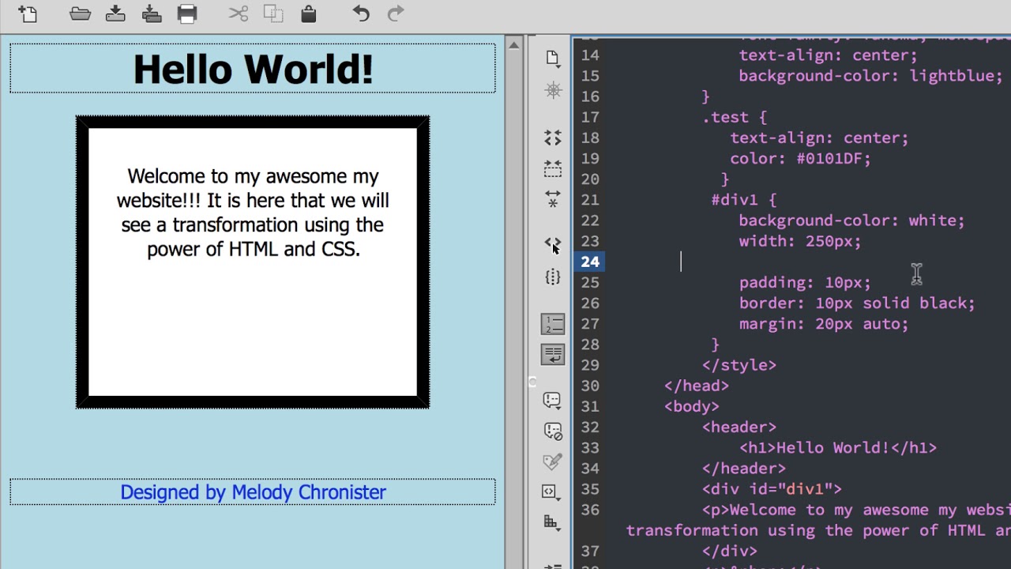Show the Code Navigator wheel icon

pyautogui.click(x=553, y=91)
